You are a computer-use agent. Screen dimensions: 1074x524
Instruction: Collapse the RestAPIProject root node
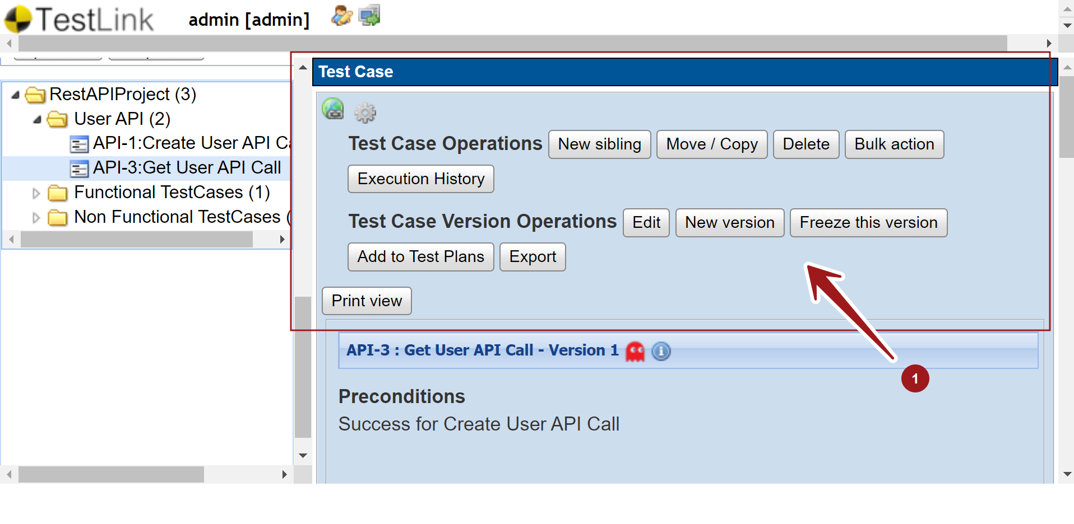tap(16, 95)
